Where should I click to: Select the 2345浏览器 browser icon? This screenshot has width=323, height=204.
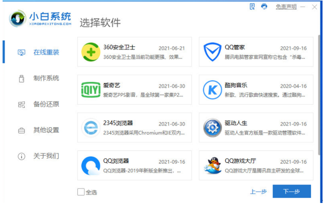[91, 128]
